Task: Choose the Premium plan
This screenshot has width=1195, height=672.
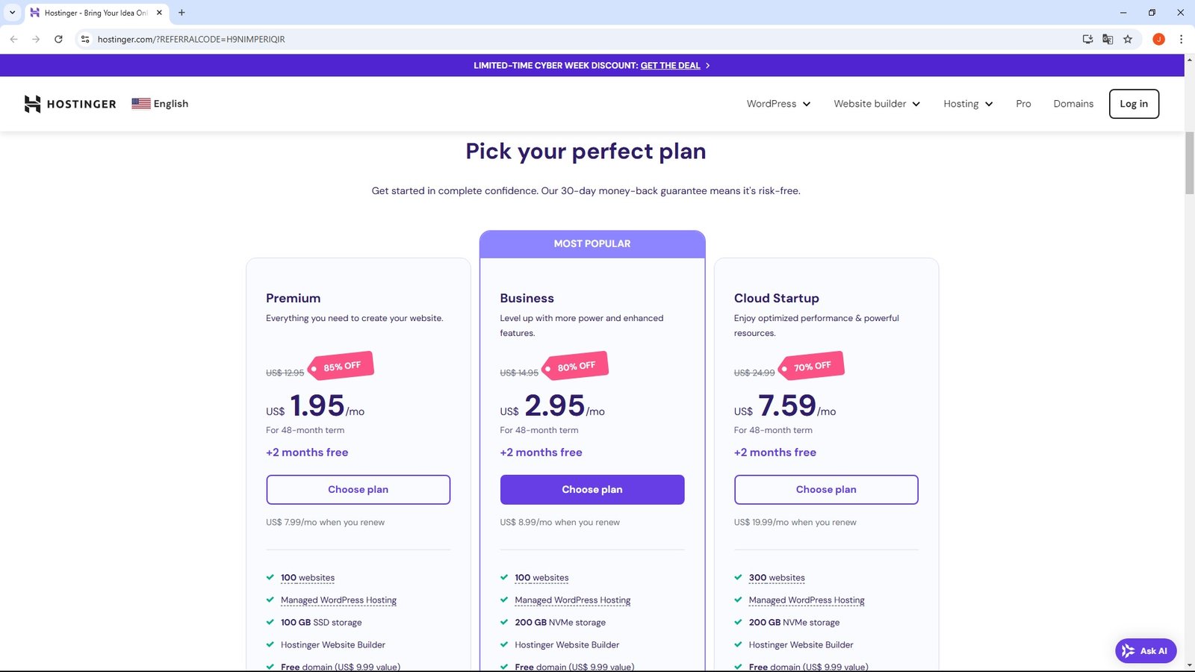Action: click(358, 490)
